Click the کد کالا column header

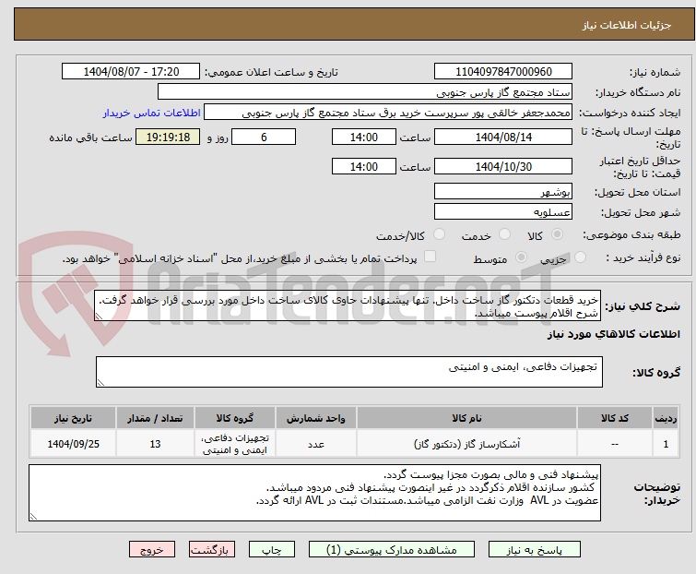(x=615, y=418)
